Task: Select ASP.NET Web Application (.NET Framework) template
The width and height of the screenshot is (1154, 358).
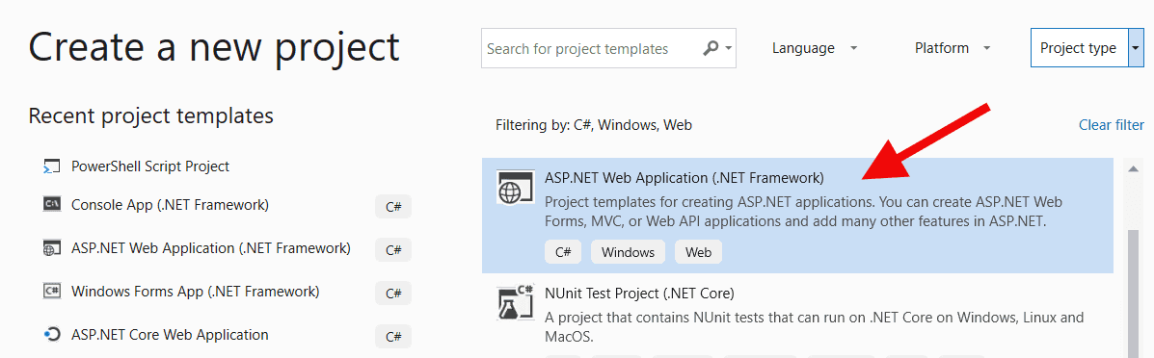Action: coord(798,216)
